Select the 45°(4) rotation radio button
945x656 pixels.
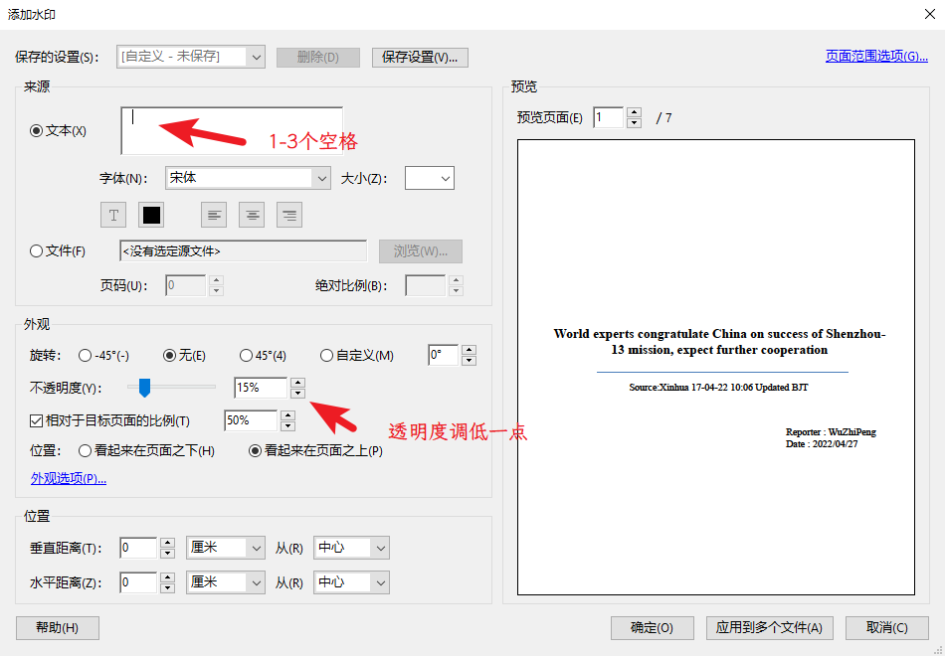point(247,355)
